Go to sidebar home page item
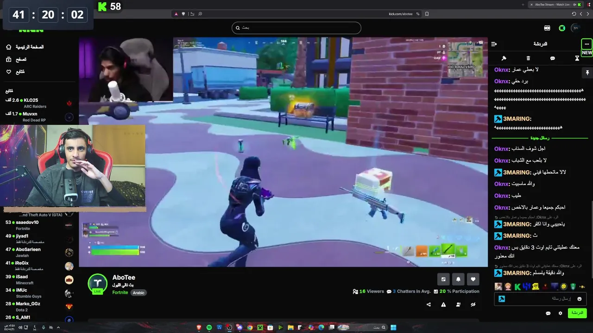This screenshot has height=333, width=593. [x=25, y=47]
